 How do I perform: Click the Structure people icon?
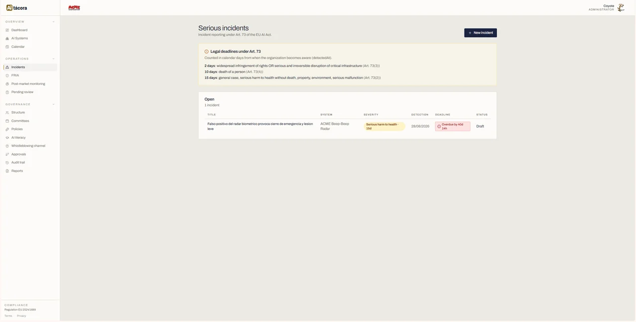click(7, 113)
